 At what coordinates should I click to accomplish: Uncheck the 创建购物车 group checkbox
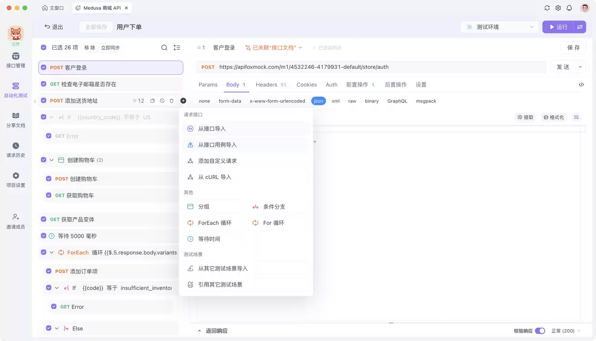point(44,160)
